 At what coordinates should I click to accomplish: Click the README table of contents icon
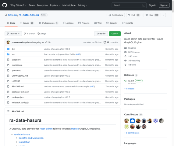coord(8,111)
